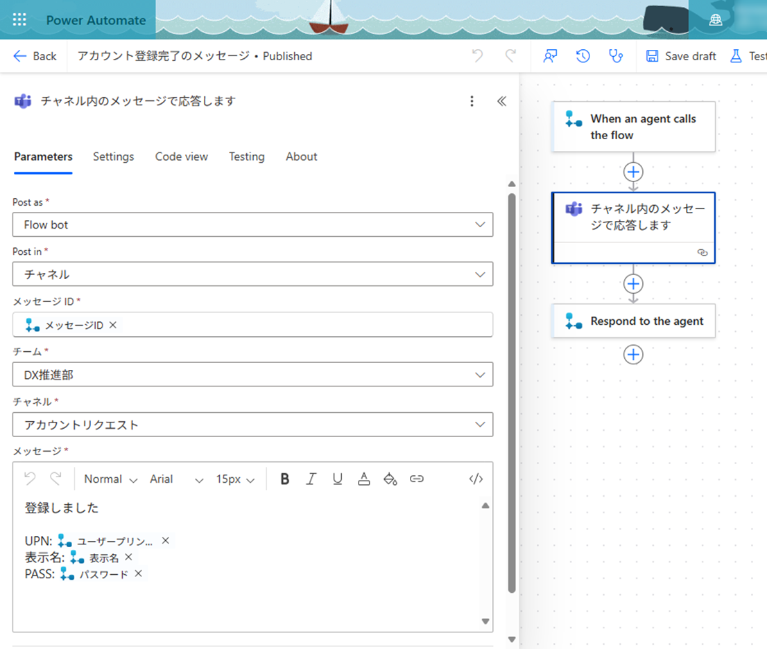Add step below Respond to the agent
The image size is (767, 649).
(633, 355)
